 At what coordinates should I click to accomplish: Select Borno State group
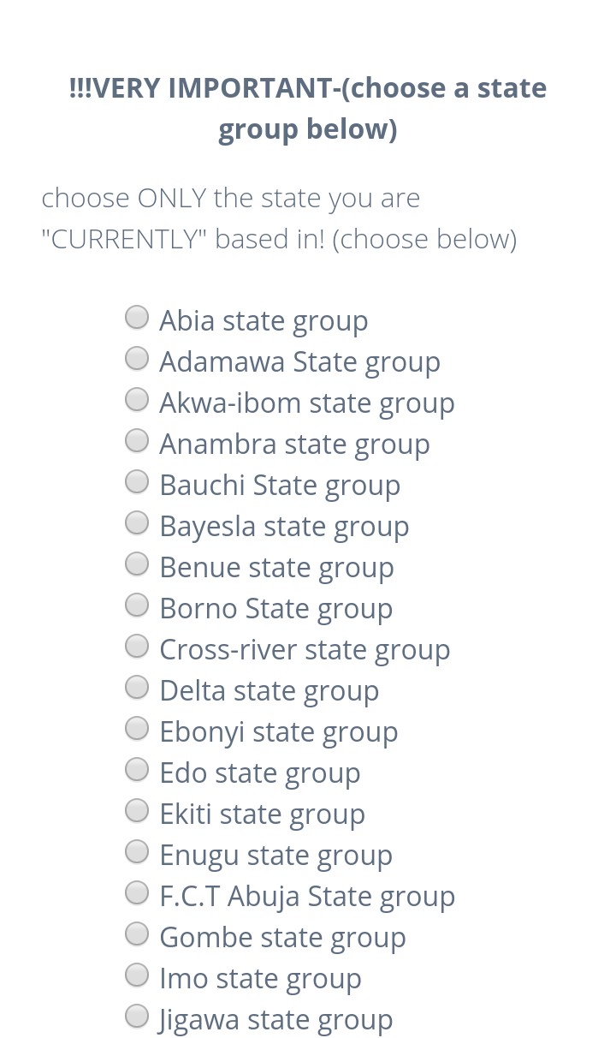[x=137, y=605]
